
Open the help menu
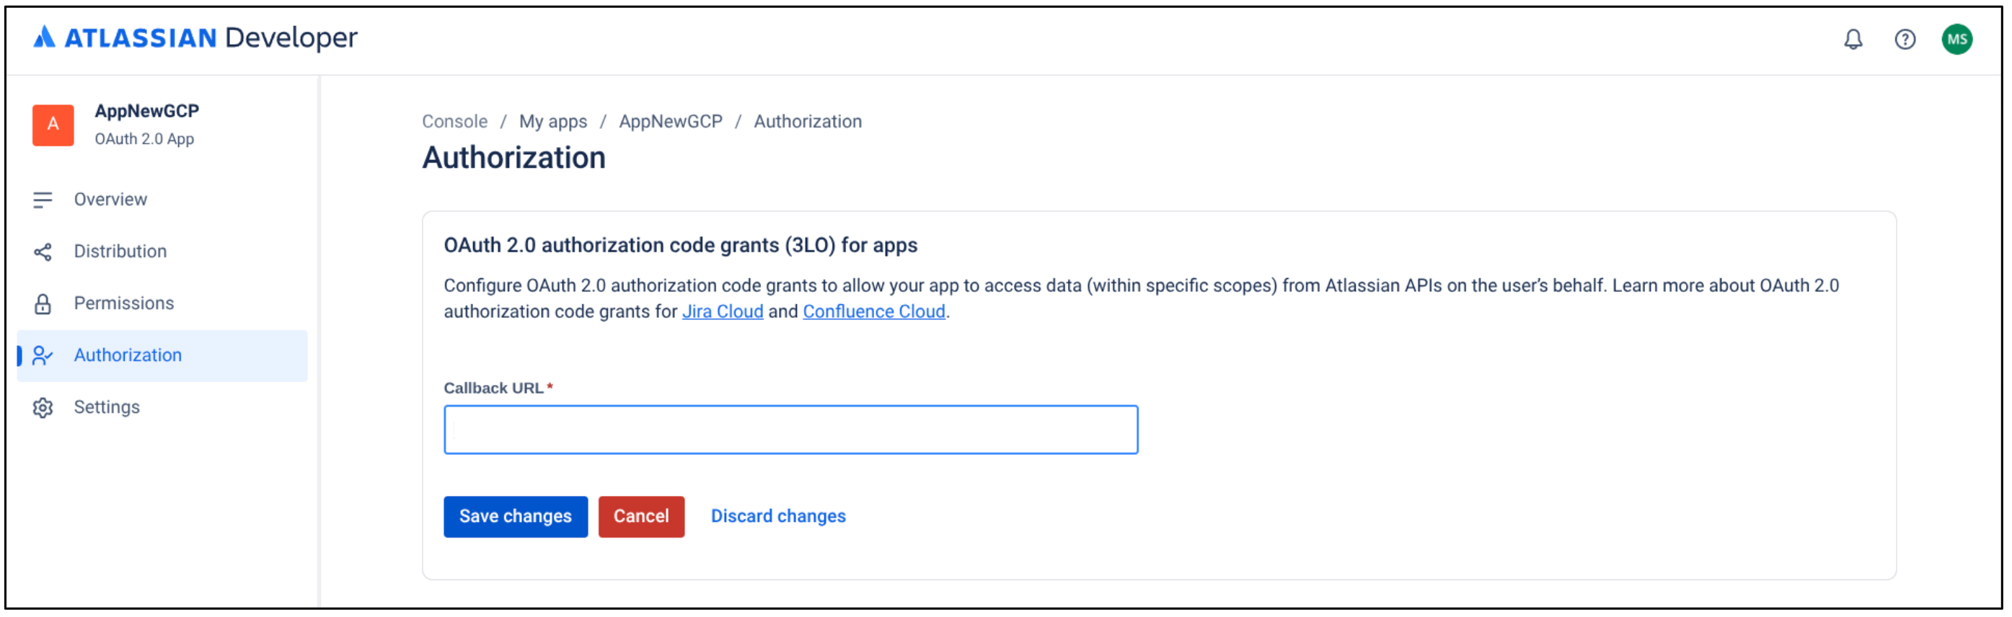[1905, 39]
